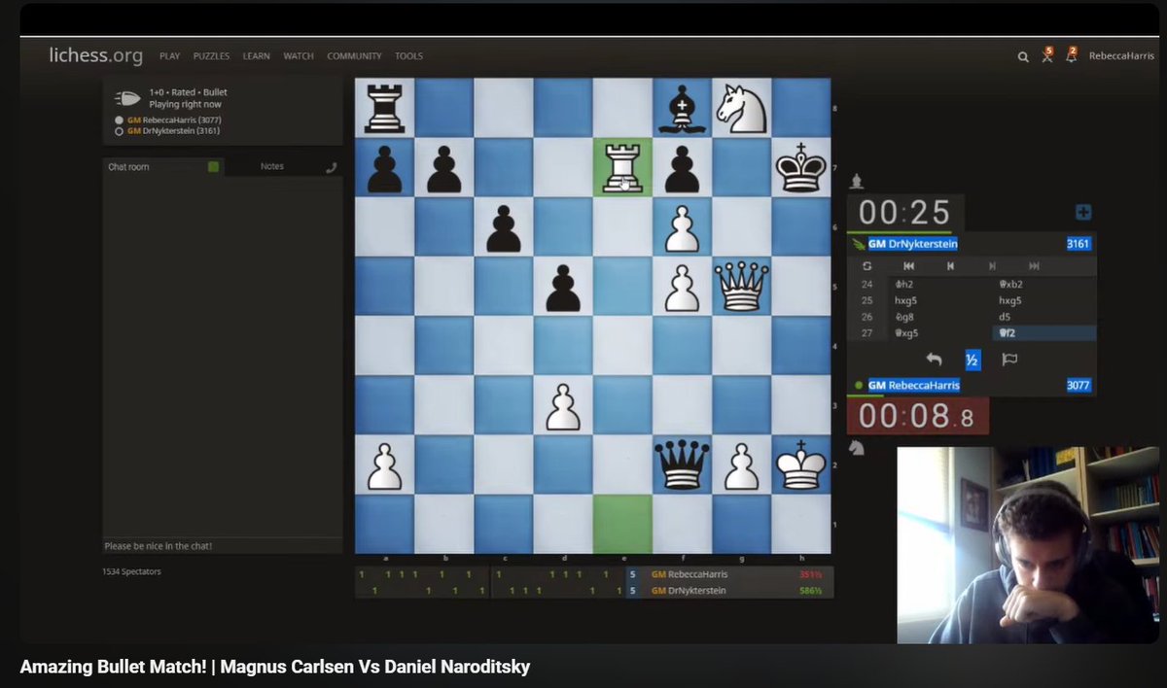The height and width of the screenshot is (688, 1167).
Task: Click the takeback arrow icon
Action: (934, 360)
